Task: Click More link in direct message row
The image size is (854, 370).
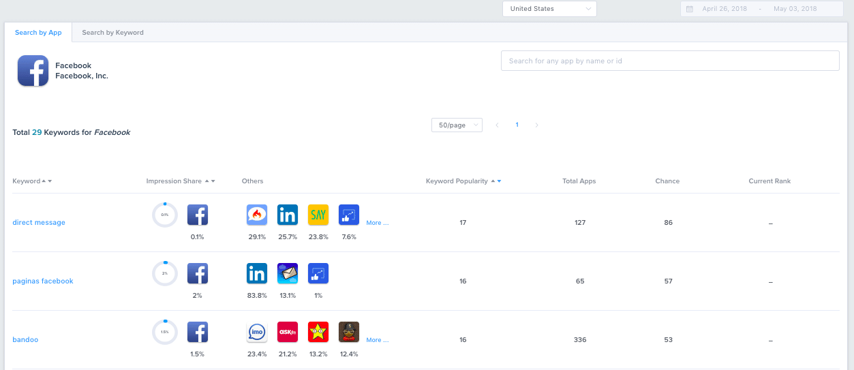Action: click(x=378, y=223)
